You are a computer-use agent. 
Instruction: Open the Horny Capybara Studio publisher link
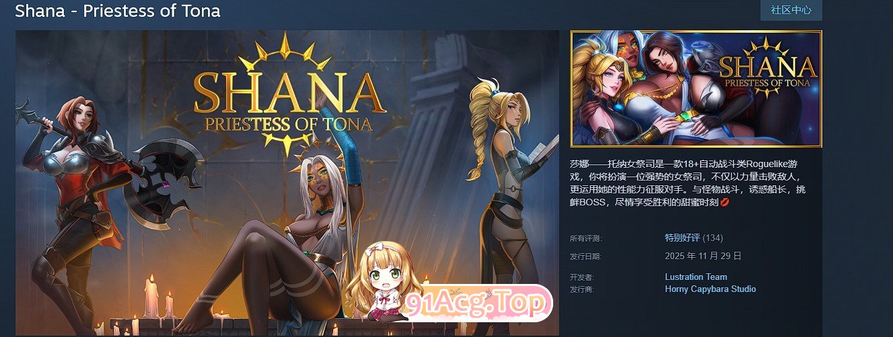tap(711, 289)
